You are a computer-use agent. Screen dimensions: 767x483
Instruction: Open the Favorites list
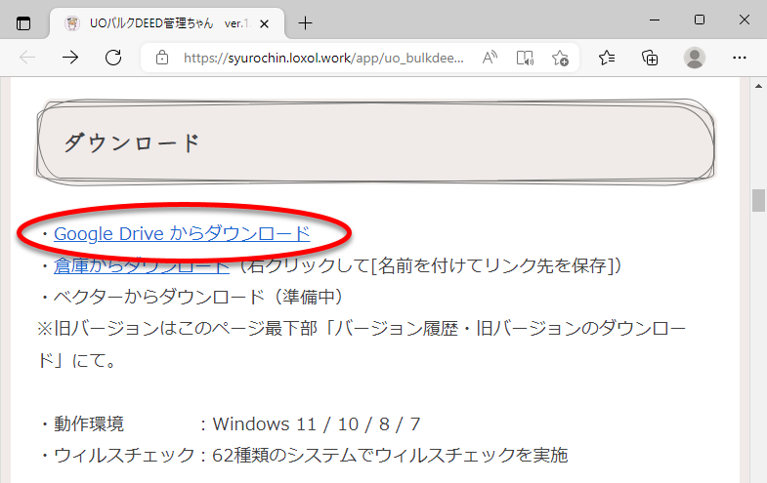[x=607, y=58]
